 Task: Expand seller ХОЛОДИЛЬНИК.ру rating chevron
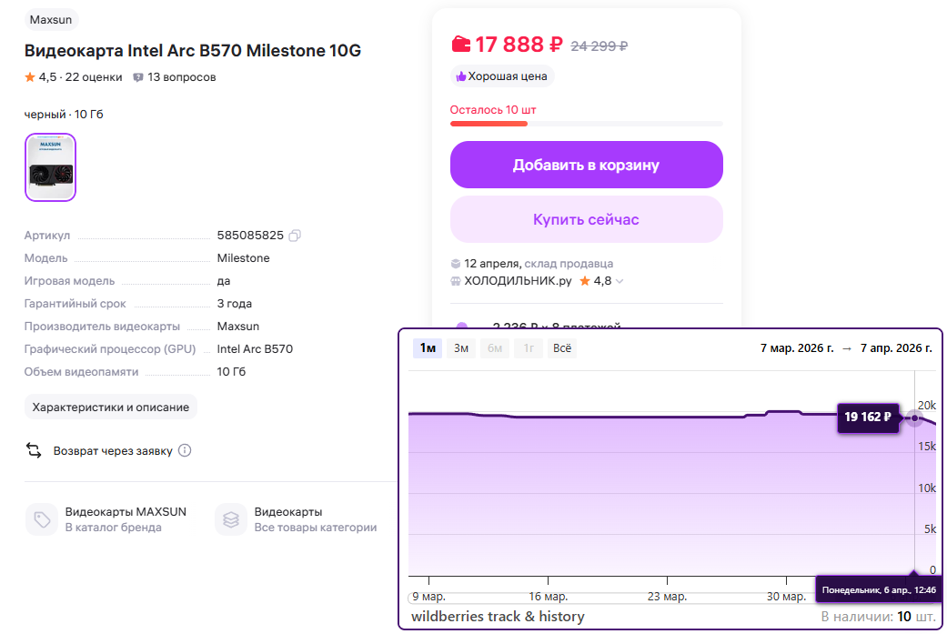pos(620,282)
